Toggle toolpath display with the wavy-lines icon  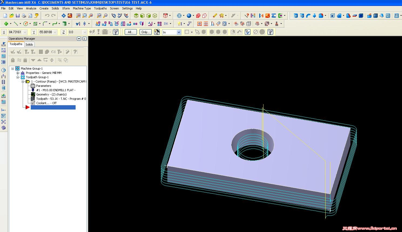point(19,60)
